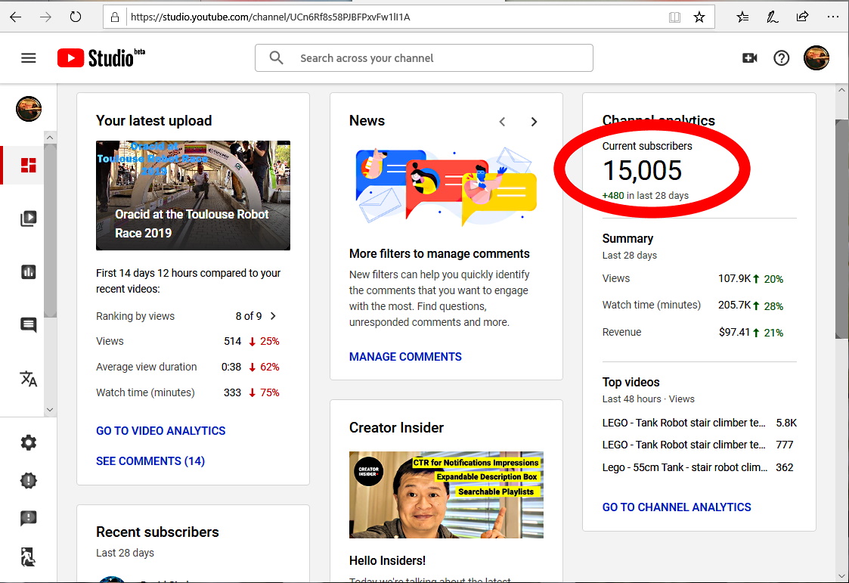Click the channel avatar in the sidebar

[29, 109]
